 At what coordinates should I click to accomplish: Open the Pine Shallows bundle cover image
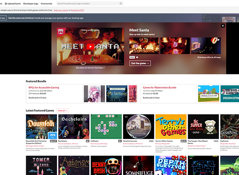[117, 94]
